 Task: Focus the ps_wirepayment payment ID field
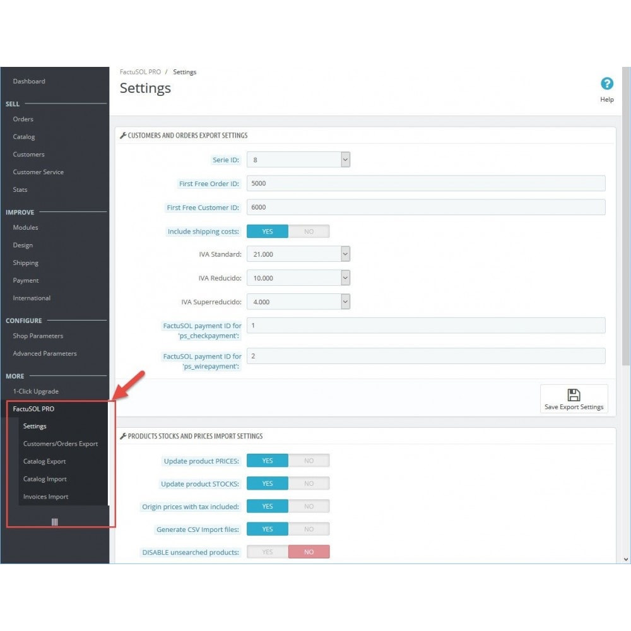[426, 356]
